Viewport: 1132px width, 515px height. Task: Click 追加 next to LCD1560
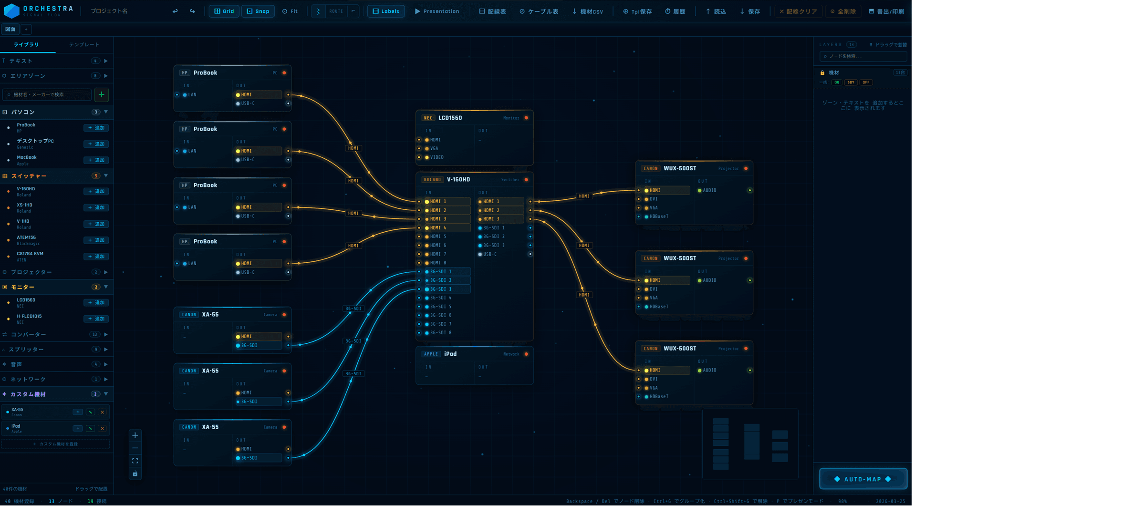96,302
